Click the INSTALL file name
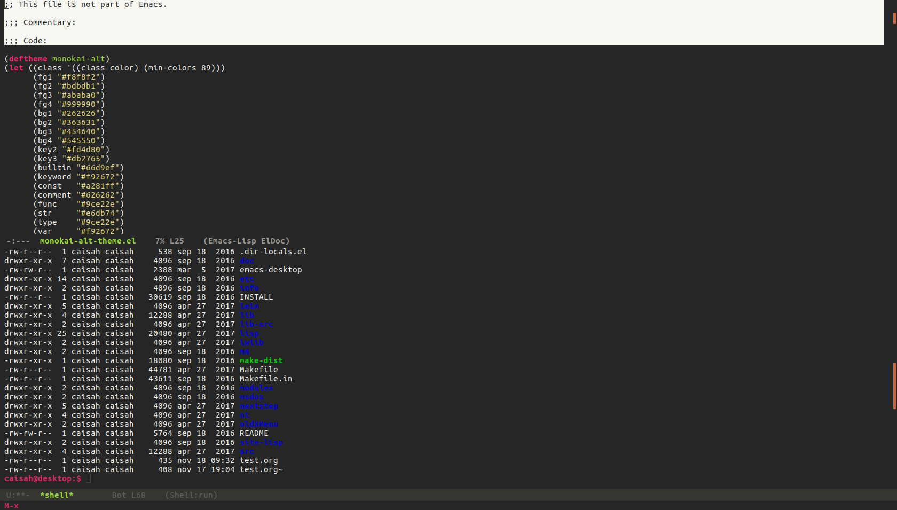Screen dimensions: 897x510 [256, 297]
